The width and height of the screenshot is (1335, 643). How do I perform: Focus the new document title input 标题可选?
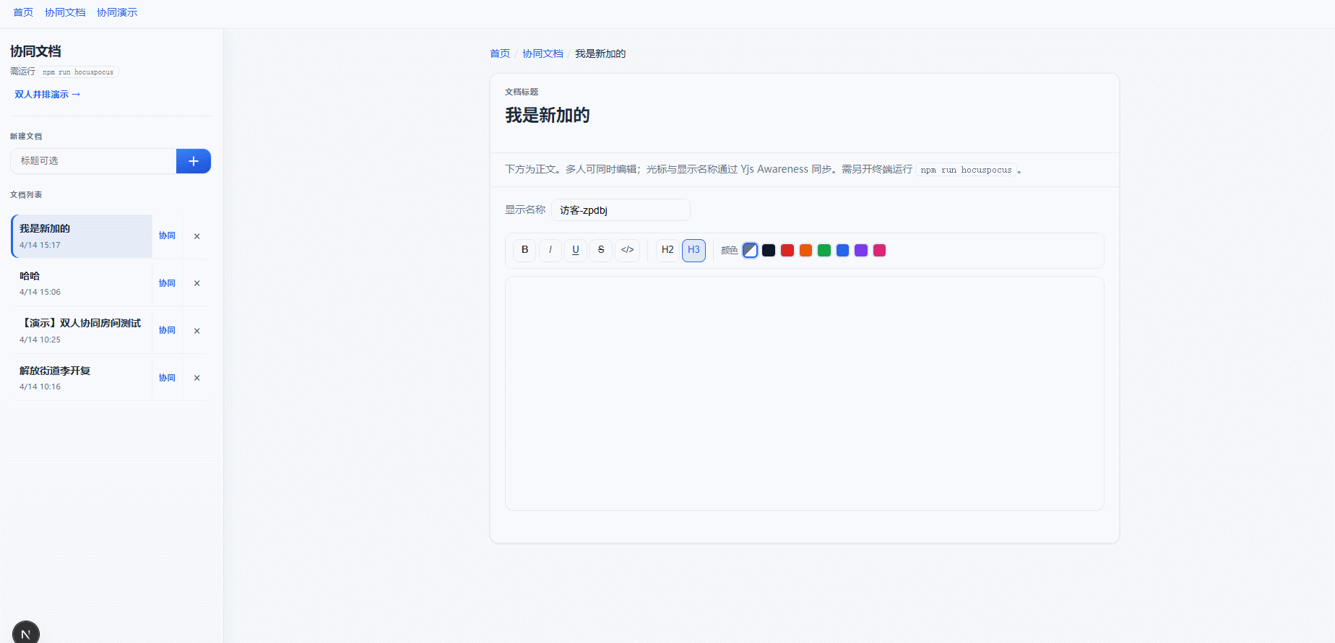pos(93,161)
